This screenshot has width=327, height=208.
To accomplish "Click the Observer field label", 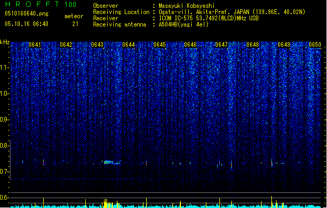I will [x=106, y=6].
